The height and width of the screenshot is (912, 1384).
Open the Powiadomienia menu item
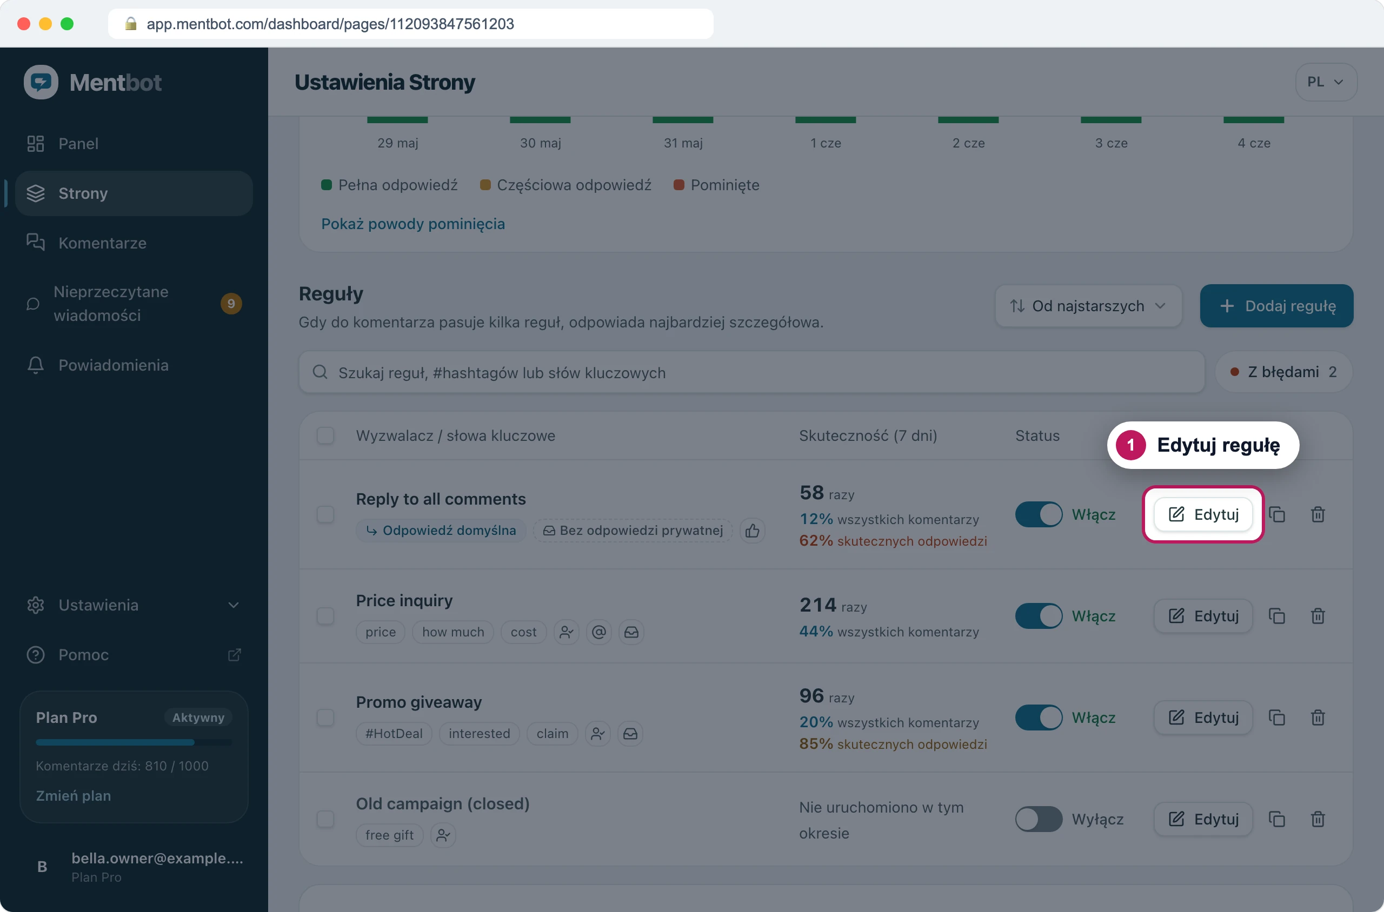click(134, 365)
